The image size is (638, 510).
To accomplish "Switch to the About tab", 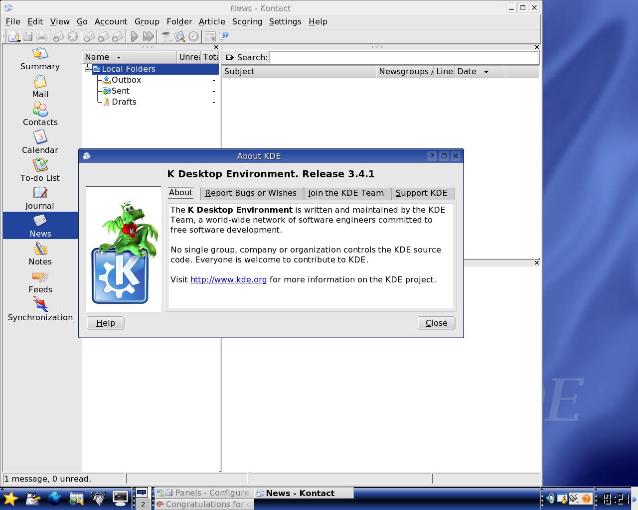I will (x=180, y=193).
